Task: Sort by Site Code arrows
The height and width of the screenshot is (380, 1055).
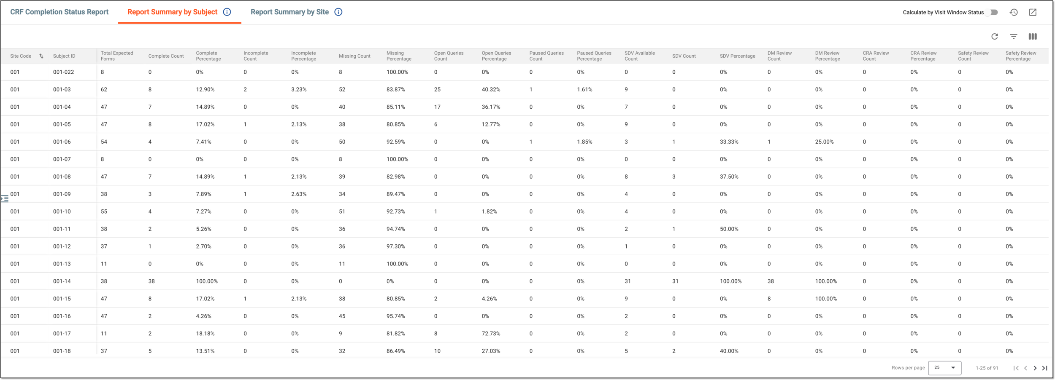Action: (x=41, y=56)
